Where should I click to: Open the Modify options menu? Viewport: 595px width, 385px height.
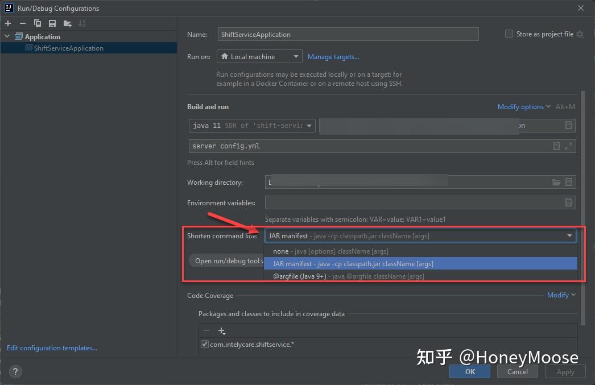tap(520, 106)
